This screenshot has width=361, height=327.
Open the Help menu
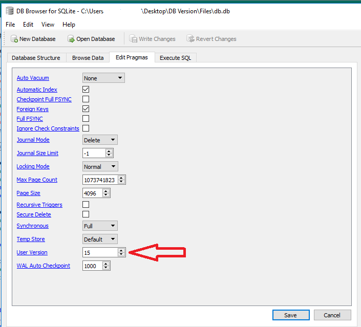tap(69, 25)
